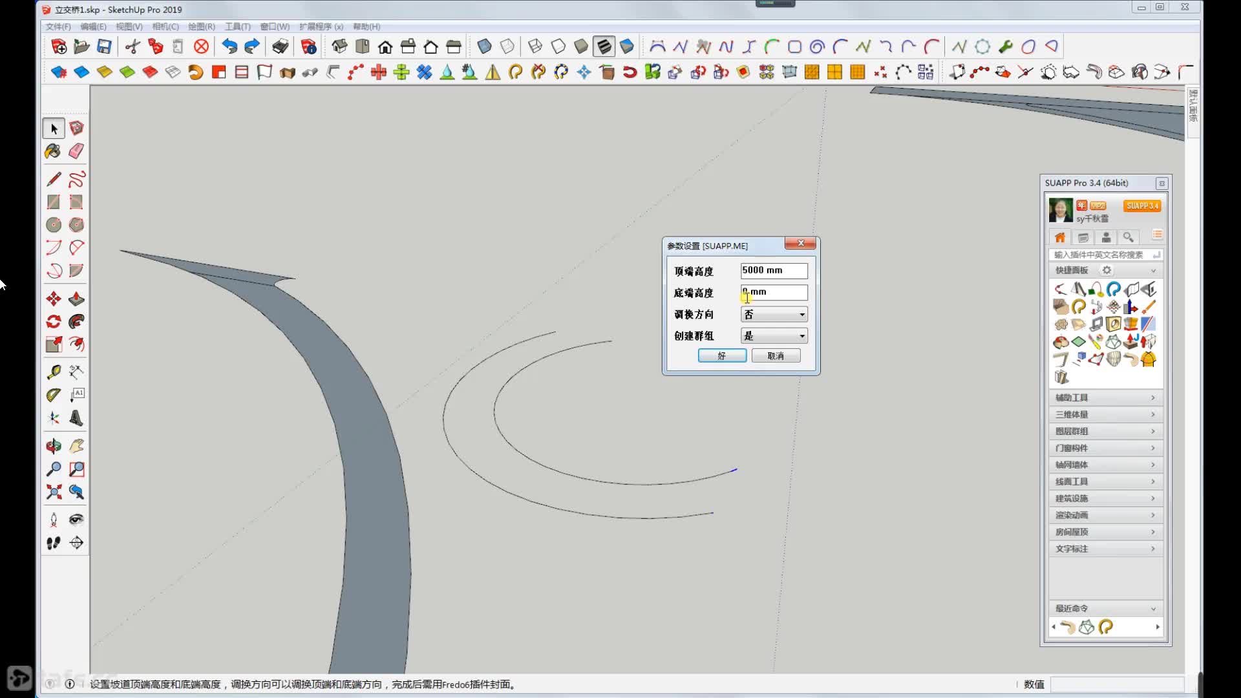
Task: Open 文件(F) menu
Action: [x=58, y=26]
